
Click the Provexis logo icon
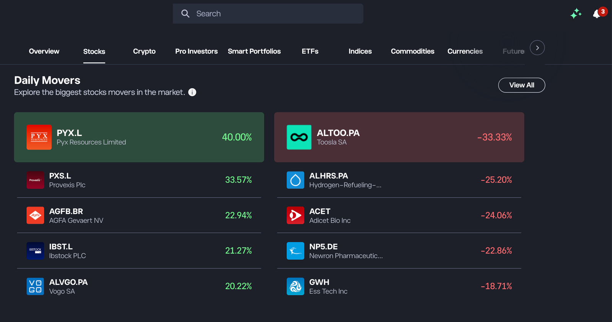tap(35, 180)
